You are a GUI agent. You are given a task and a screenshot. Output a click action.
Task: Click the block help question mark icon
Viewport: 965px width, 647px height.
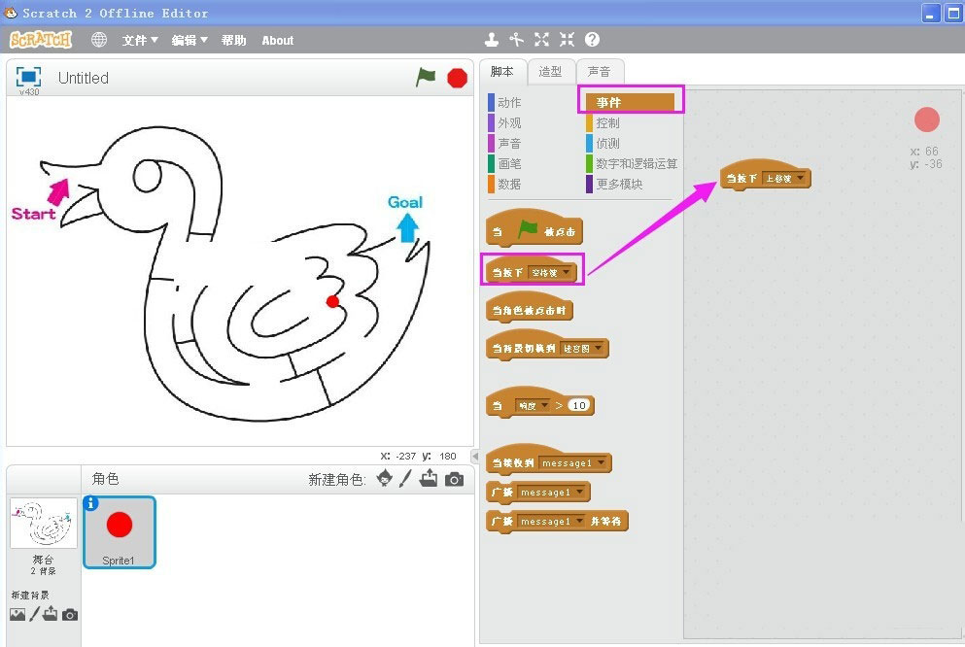(x=594, y=40)
